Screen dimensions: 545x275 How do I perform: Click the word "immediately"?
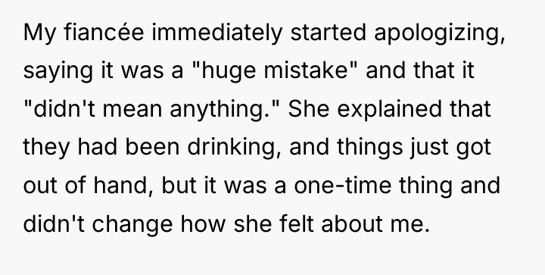[217, 33]
